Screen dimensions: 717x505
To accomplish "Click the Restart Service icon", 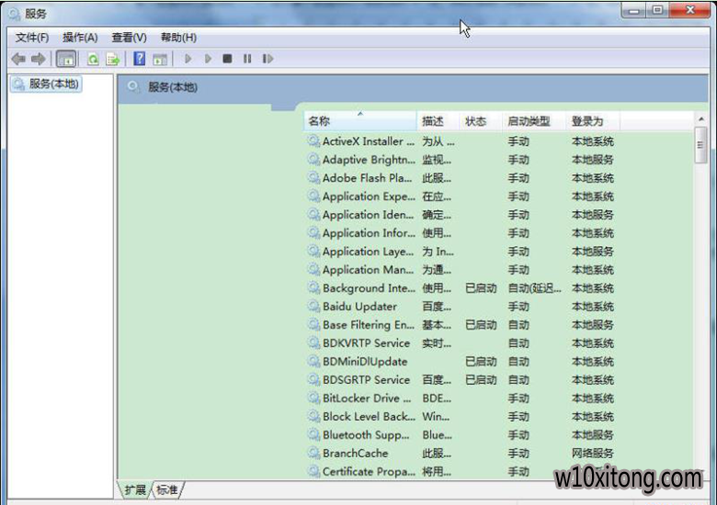I will point(267,59).
